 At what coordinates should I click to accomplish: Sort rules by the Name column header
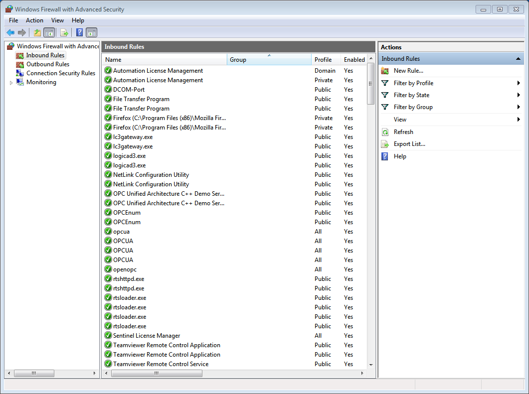click(165, 60)
